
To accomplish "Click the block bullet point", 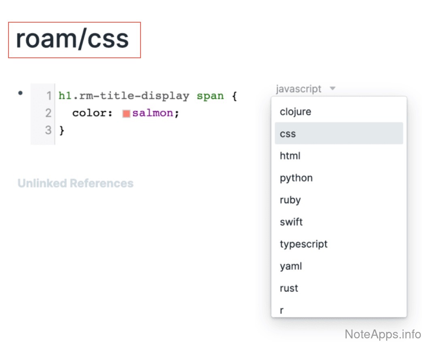I will tap(20, 93).
